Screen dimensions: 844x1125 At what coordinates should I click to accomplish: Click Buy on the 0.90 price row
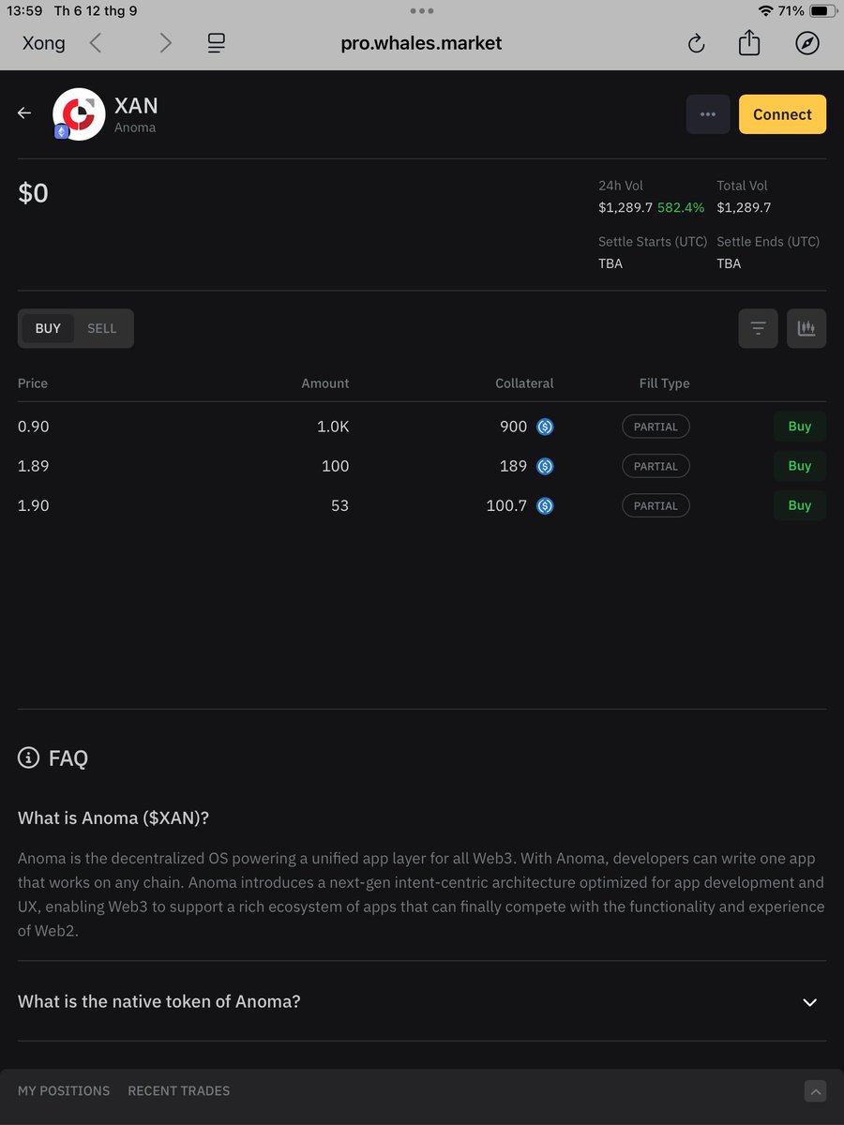[x=800, y=427]
